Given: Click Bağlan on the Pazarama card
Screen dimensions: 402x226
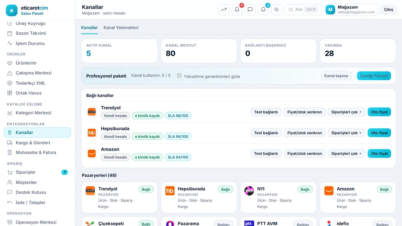Looking at the screenshot, I should [223, 224].
